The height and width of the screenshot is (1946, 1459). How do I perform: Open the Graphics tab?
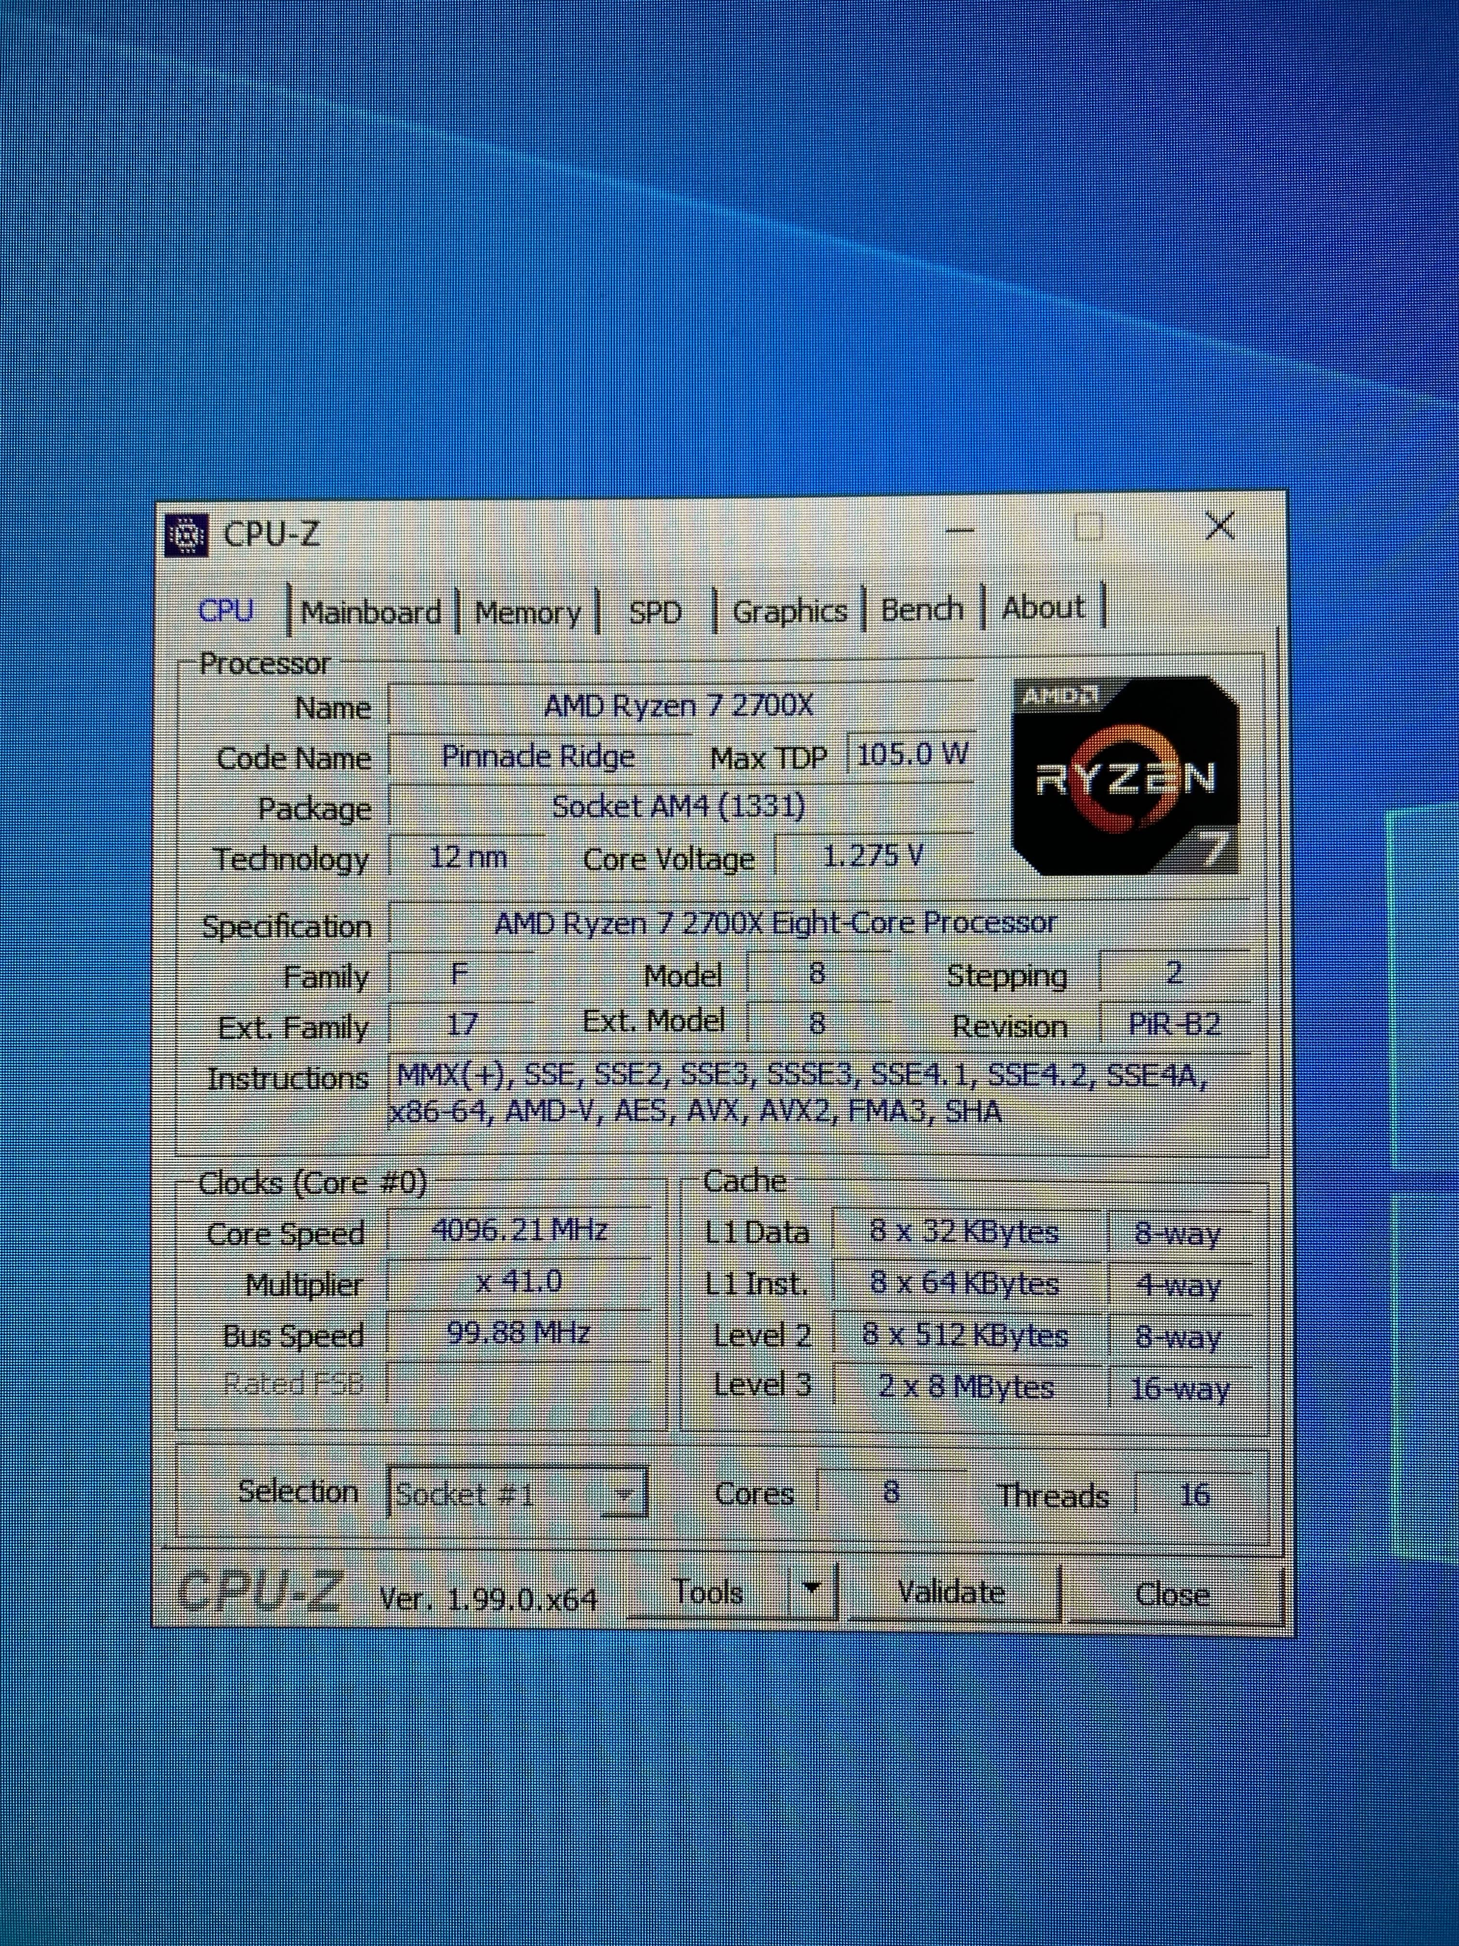pos(789,611)
